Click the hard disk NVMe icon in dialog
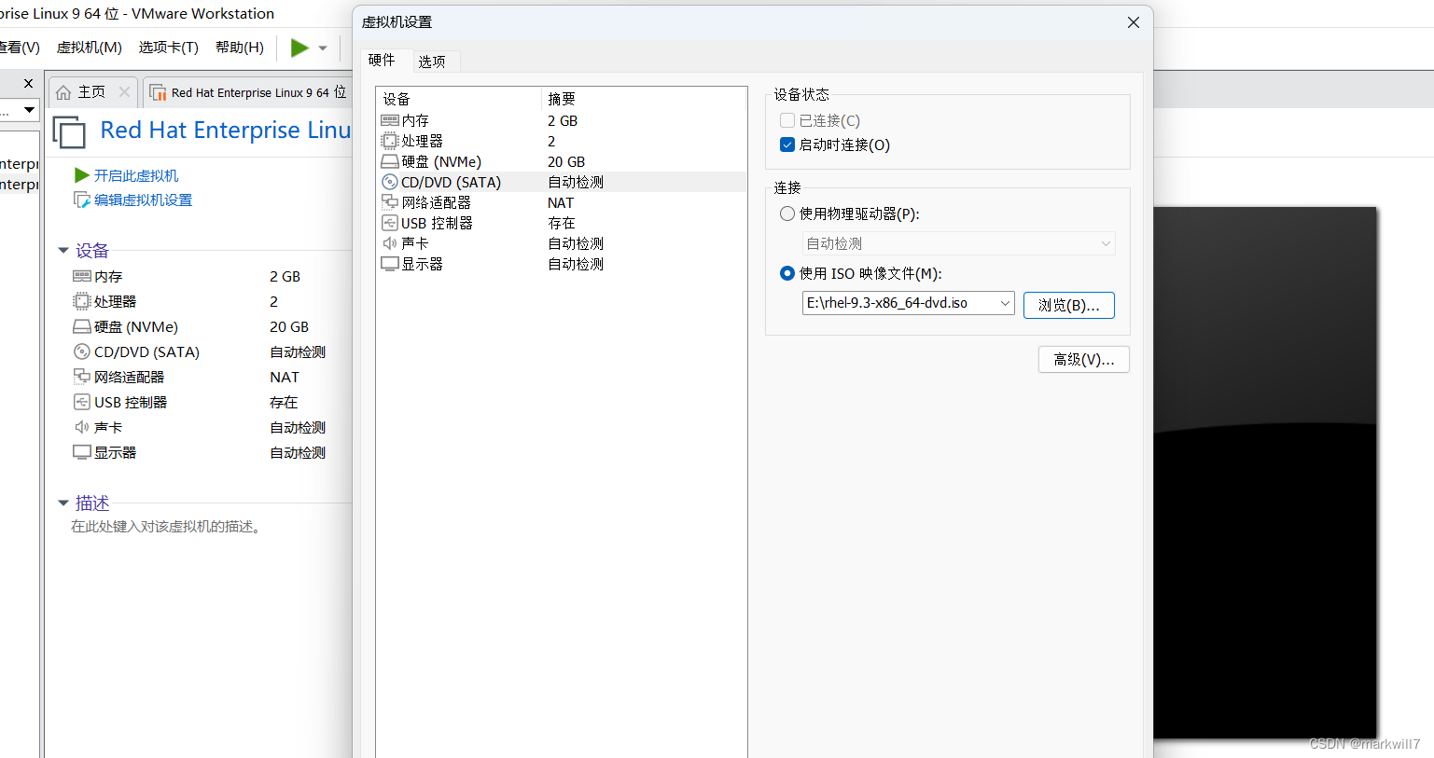The height and width of the screenshot is (758, 1434). (390, 161)
